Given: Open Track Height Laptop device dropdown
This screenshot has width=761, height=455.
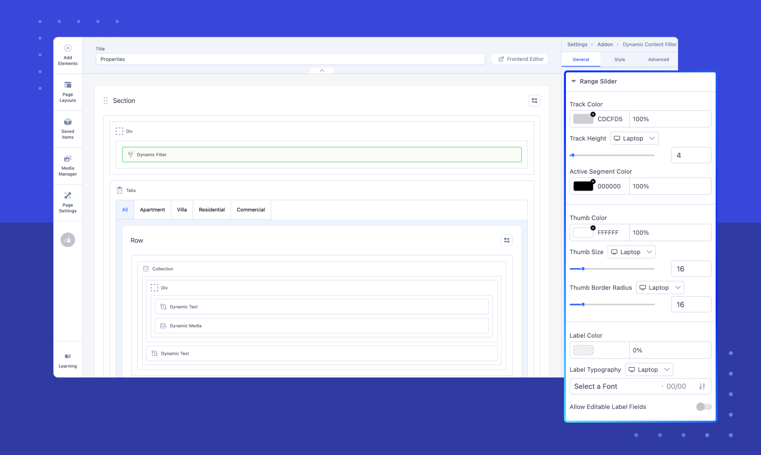Looking at the screenshot, I should [x=634, y=138].
